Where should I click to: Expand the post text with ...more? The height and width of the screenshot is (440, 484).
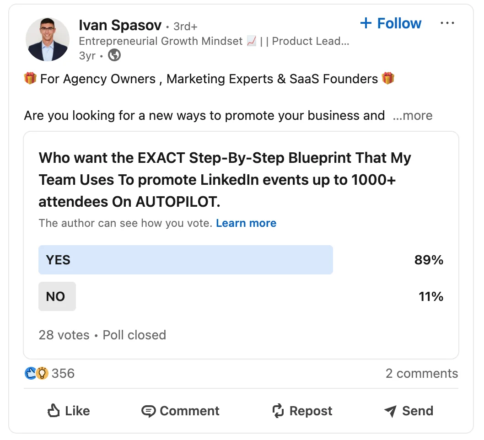412,116
